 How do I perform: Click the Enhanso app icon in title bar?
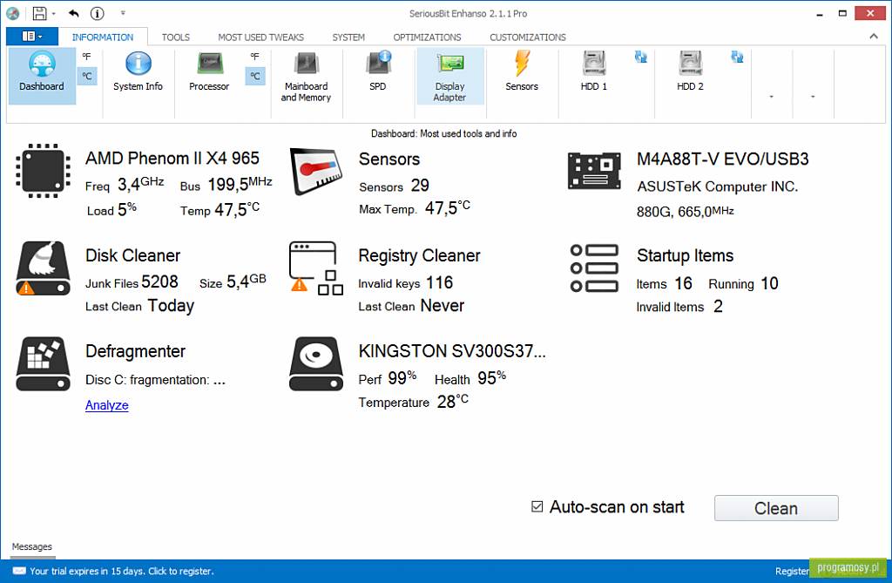(x=12, y=13)
